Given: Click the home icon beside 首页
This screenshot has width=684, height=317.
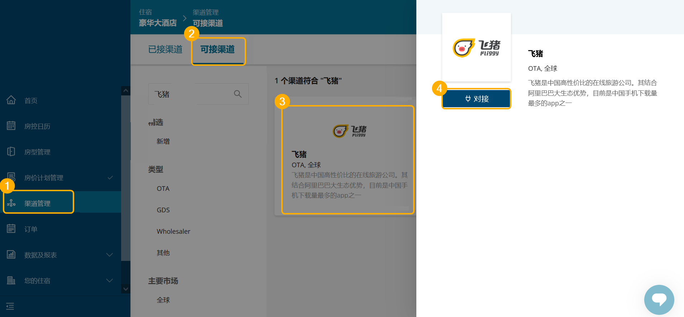Looking at the screenshot, I should pyautogui.click(x=11, y=100).
